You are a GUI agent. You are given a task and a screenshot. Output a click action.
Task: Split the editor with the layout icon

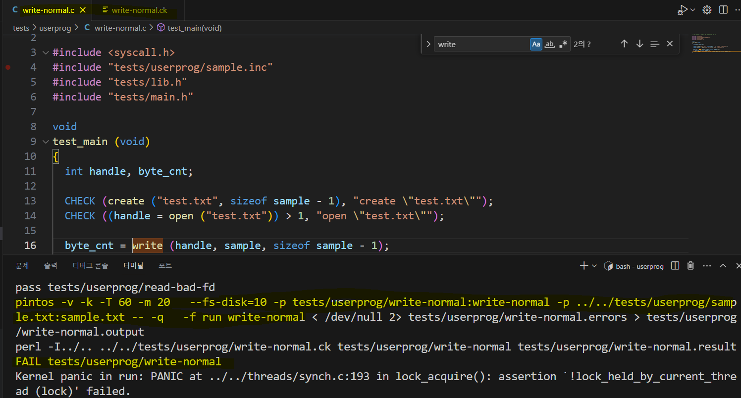pyautogui.click(x=723, y=9)
